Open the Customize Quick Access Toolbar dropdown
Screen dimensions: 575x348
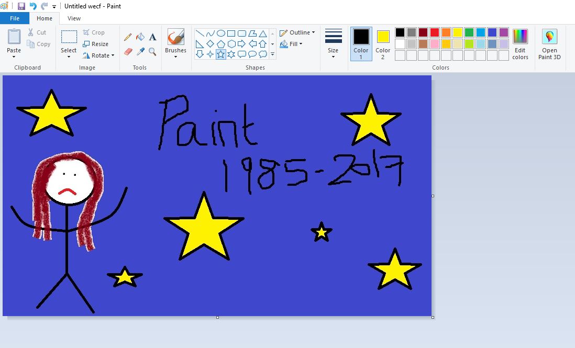pyautogui.click(x=54, y=7)
